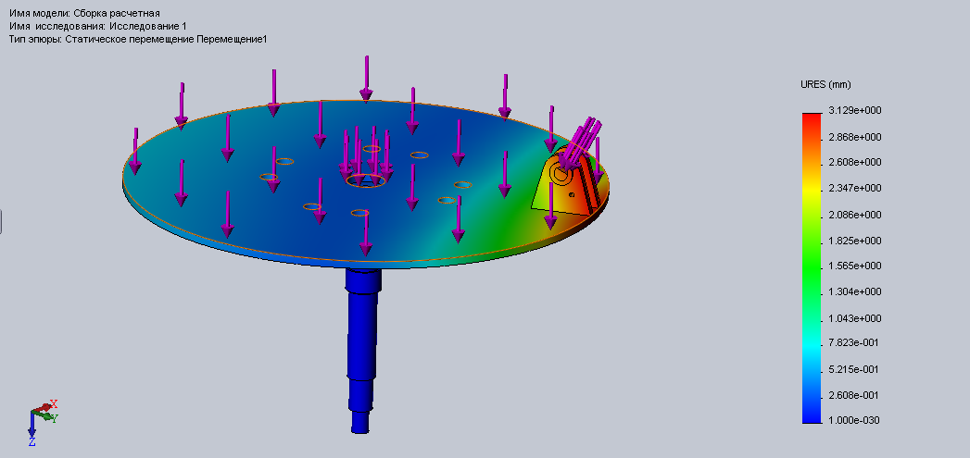970x458 pixels.
Task: Click legend value 5.215e-001
Action: [854, 369]
